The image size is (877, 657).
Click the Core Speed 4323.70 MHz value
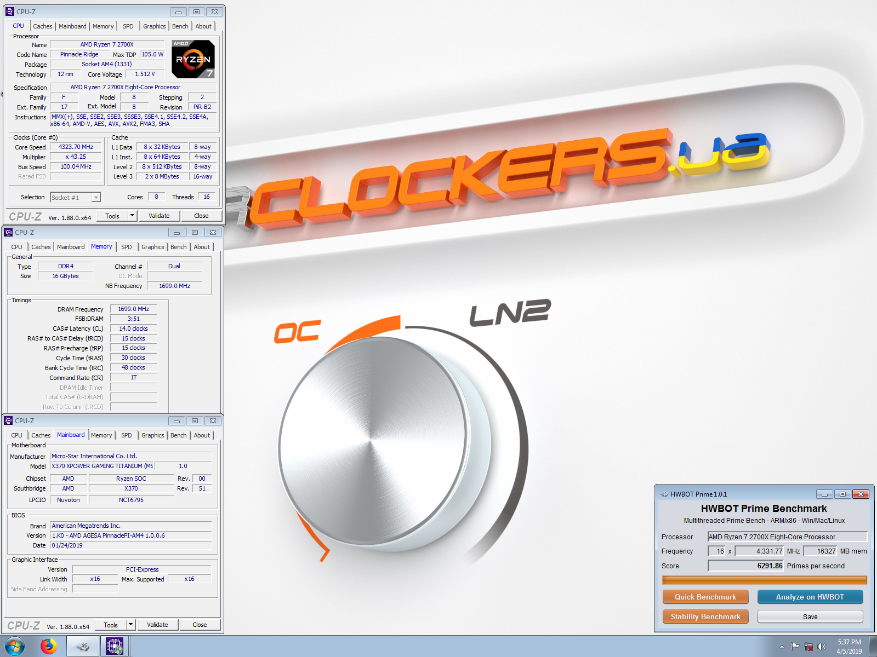click(76, 147)
